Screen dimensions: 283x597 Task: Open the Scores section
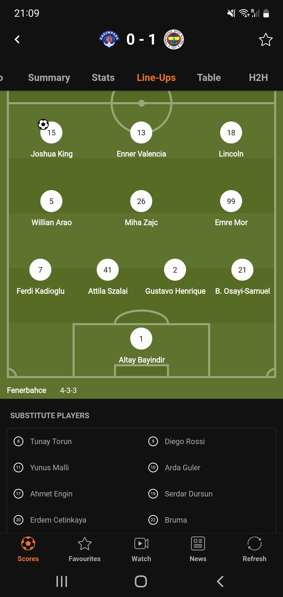28,549
